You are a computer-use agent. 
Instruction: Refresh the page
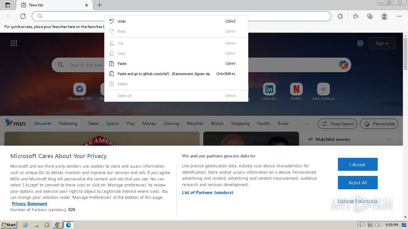[23, 16]
